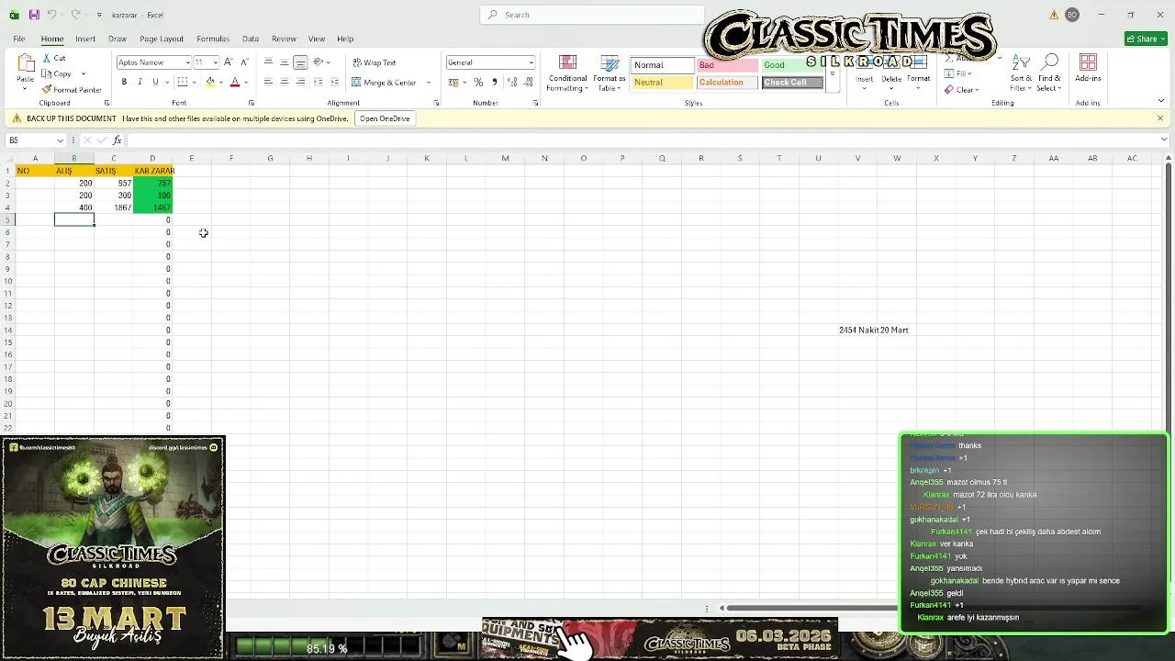The image size is (1175, 661).
Task: Increase the font size
Action: coord(229,62)
